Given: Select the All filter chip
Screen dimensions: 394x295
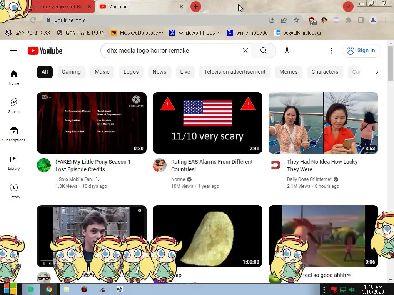Looking at the screenshot, I should (45, 72).
